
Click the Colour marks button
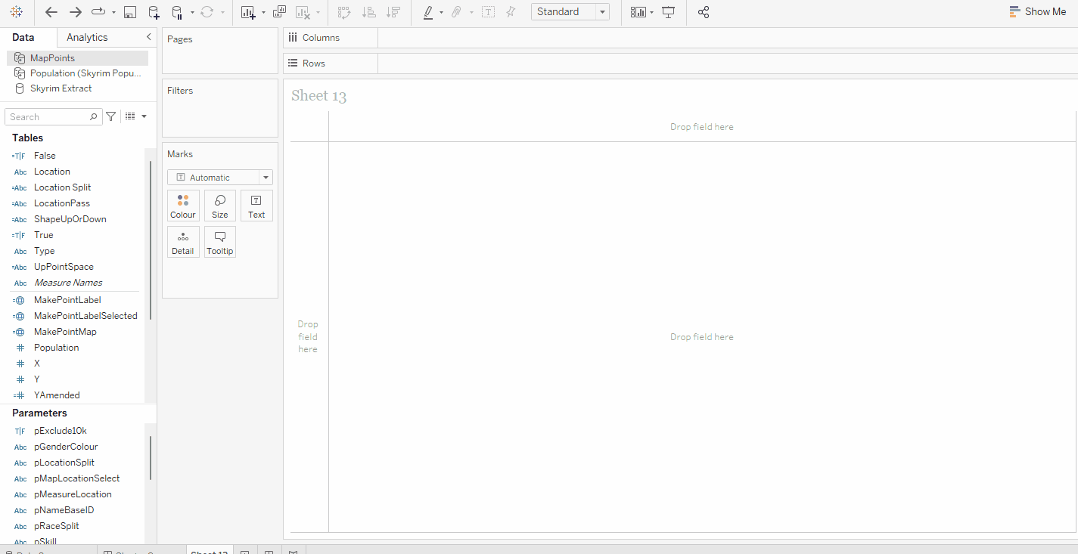pos(183,206)
